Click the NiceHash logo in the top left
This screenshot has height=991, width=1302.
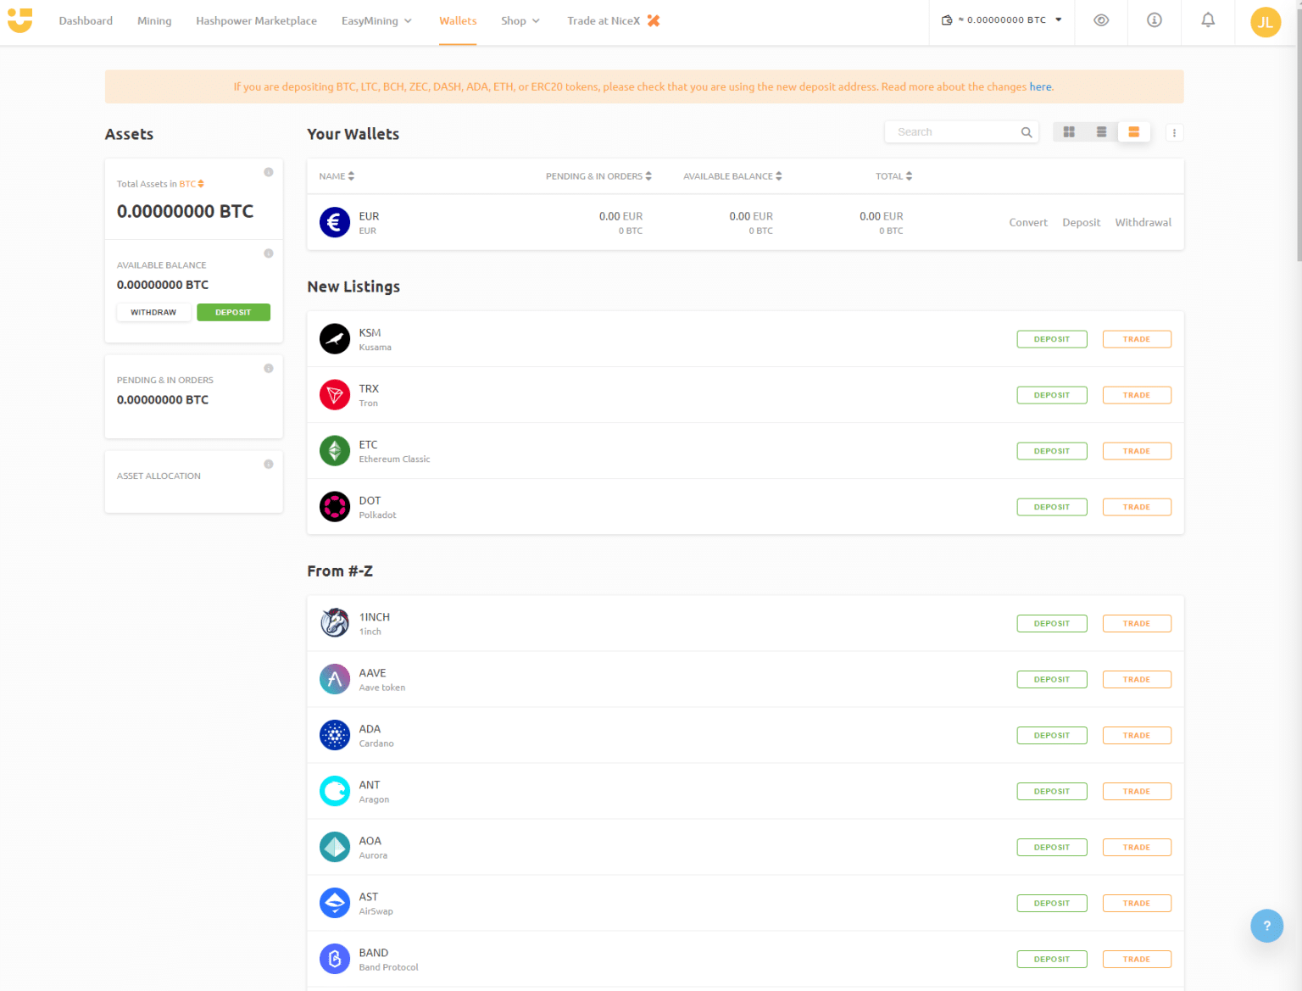19,20
